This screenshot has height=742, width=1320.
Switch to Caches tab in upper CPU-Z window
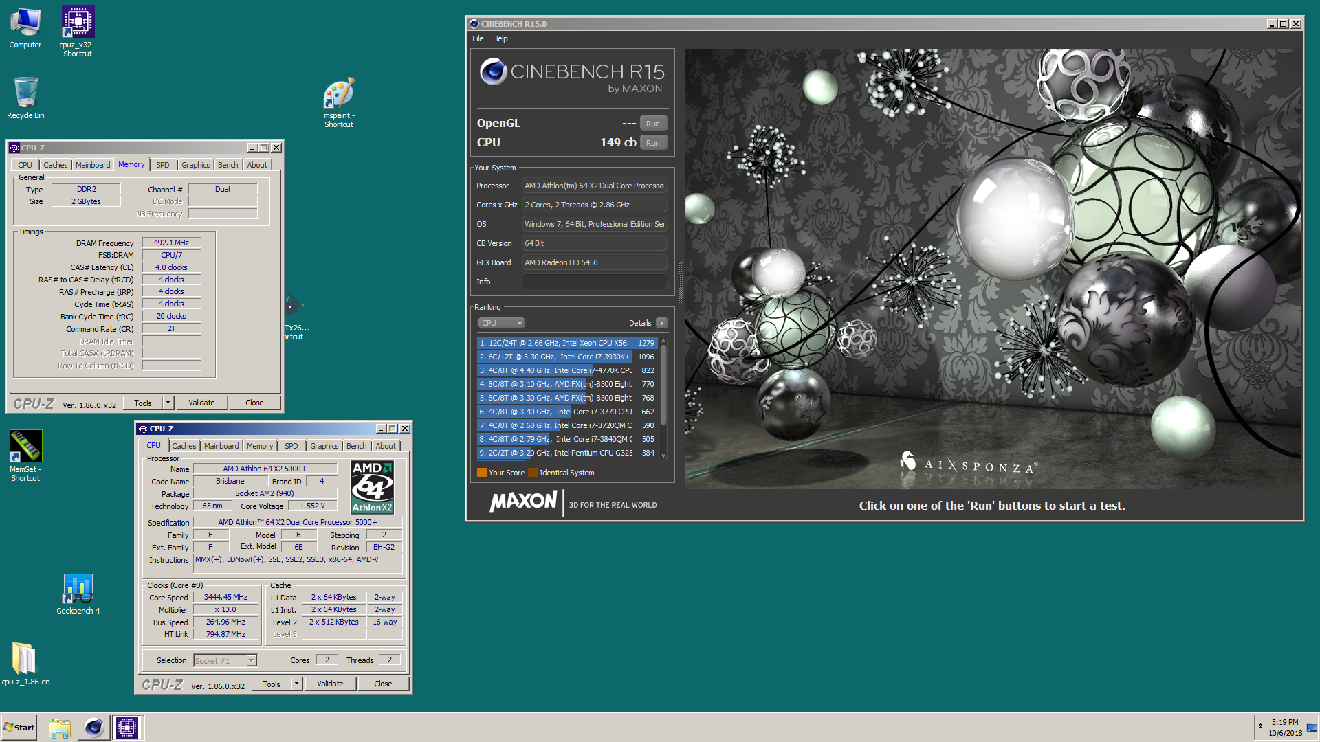[55, 165]
